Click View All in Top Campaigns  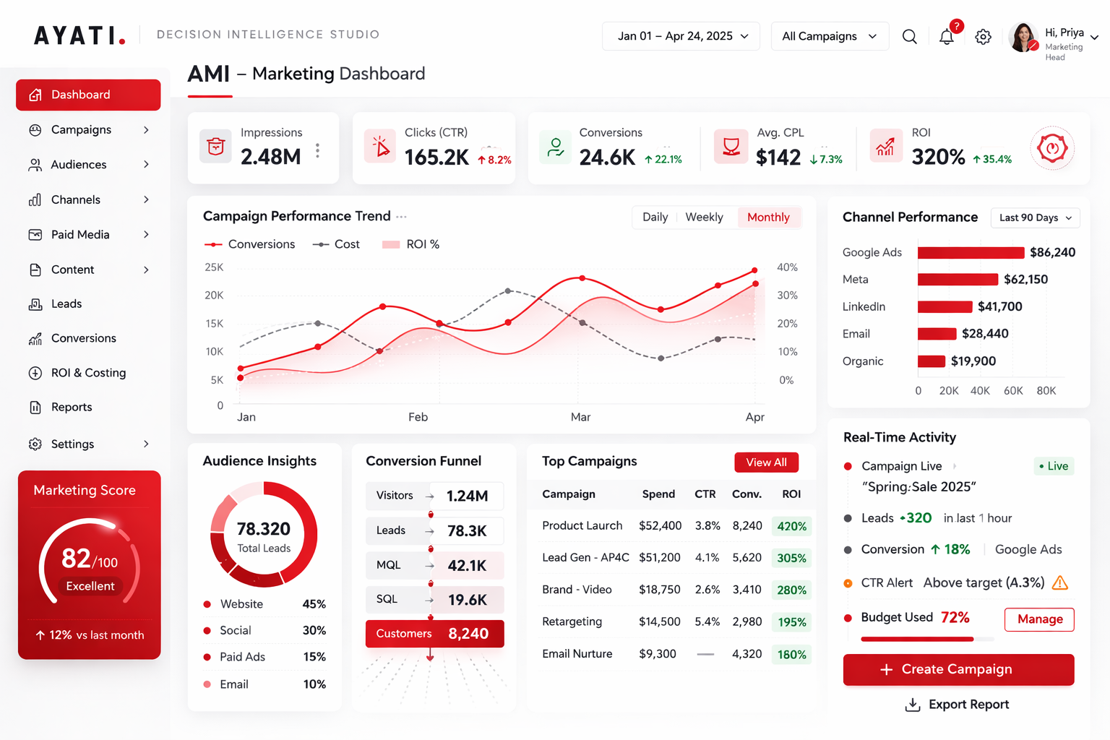[x=766, y=462]
